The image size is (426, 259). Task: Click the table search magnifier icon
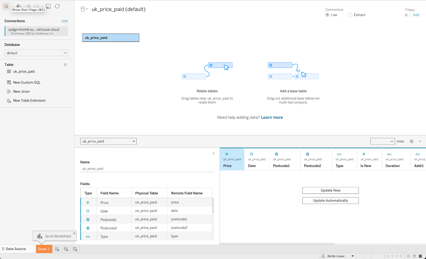(65, 65)
